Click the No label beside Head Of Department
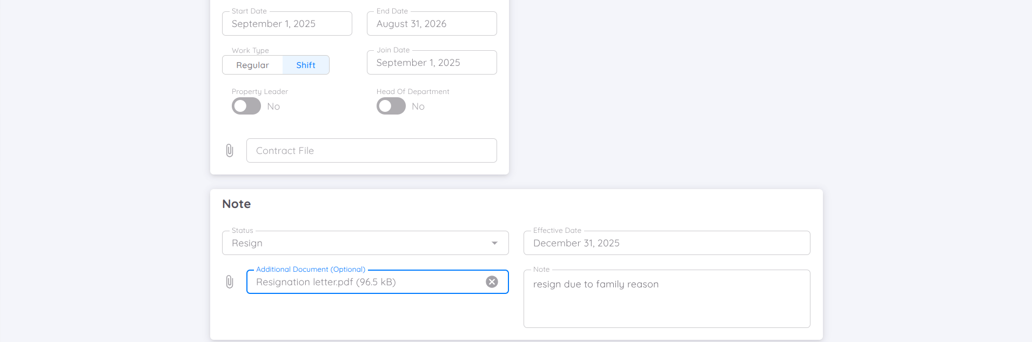 [x=418, y=106]
